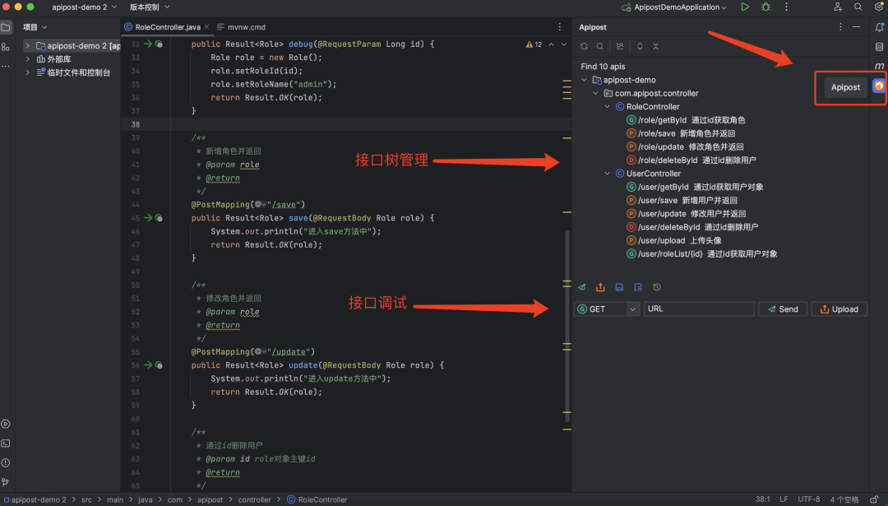The image size is (888, 506).
Task: Select the /role/getById API
Action: pyautogui.click(x=686, y=120)
